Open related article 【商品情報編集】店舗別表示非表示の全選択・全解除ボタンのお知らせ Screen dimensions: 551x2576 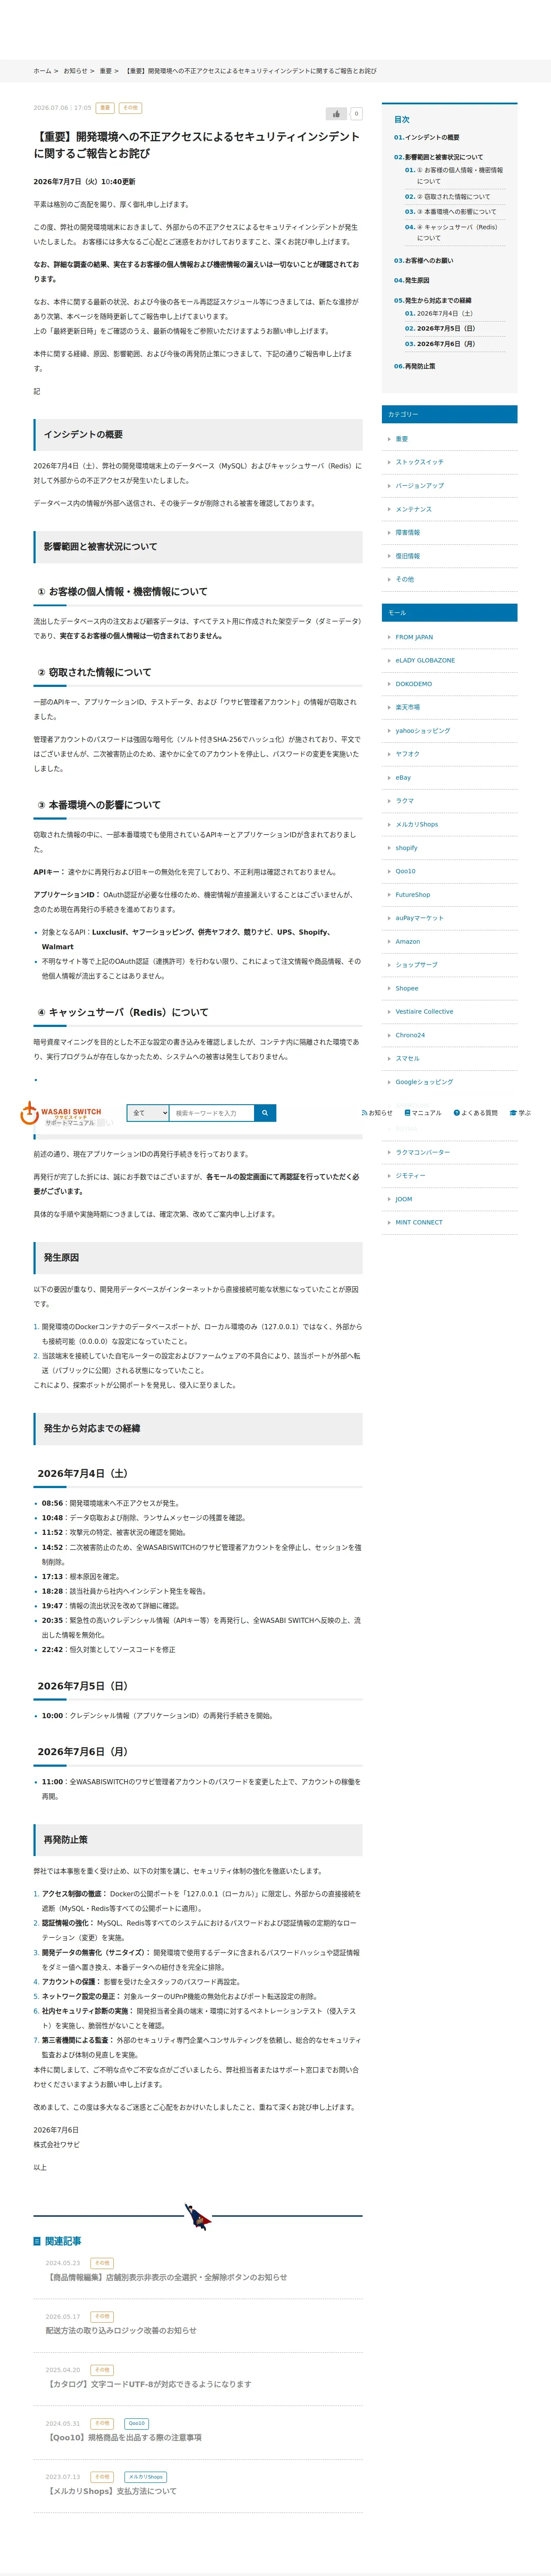point(166,2277)
